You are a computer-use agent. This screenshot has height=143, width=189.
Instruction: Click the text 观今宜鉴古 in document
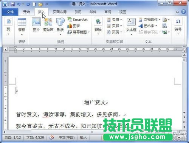(29, 126)
